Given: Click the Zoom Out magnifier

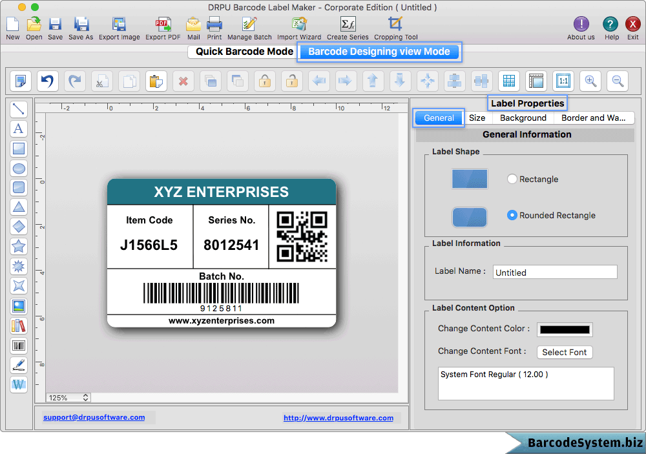Looking at the screenshot, I should point(618,81).
